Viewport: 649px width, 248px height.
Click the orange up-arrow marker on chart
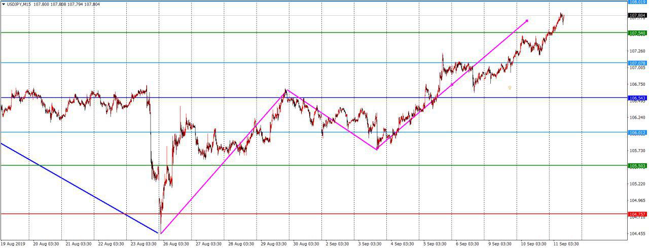pos(510,88)
